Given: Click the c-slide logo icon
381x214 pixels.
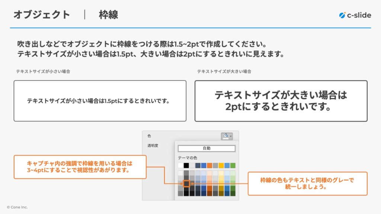Looking at the screenshot, I should (x=342, y=15).
